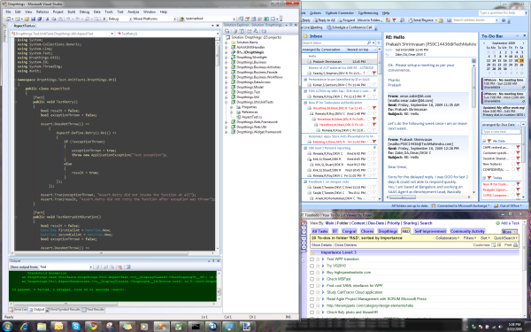Check off 'Find cool XAML interfaces for WPF' task

coord(312,286)
